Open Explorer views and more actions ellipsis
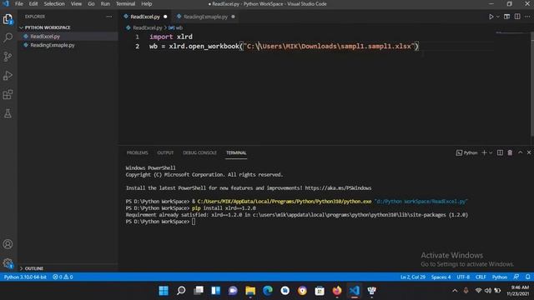This screenshot has width=534, height=300. (x=109, y=17)
